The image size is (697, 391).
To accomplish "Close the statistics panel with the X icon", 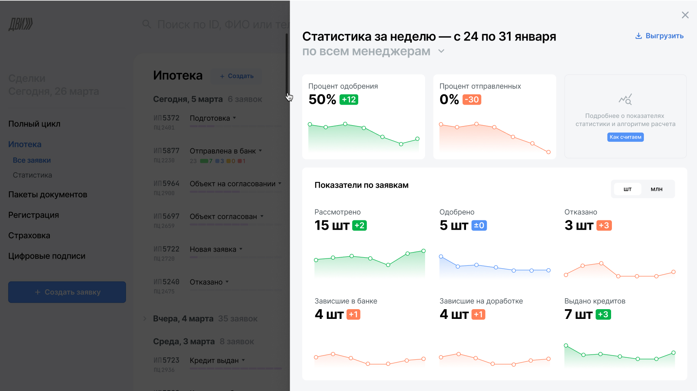I will [685, 15].
